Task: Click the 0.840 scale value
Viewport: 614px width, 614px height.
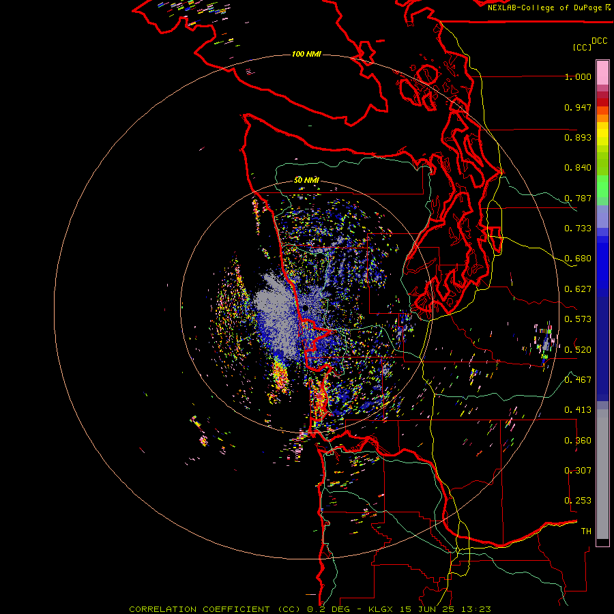Action: coord(578,168)
